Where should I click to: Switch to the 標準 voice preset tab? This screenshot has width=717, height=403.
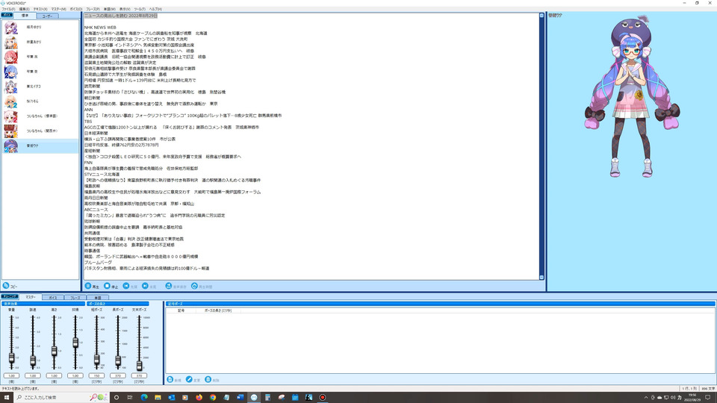click(x=25, y=16)
